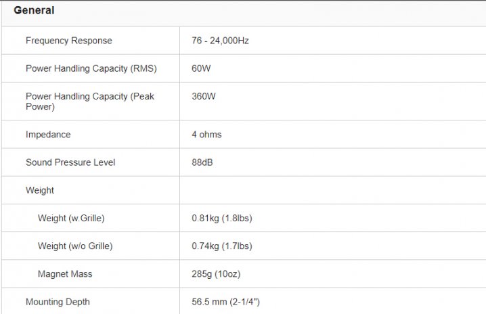Click the 0.81kg (1.8lbs) value

pos(222,218)
